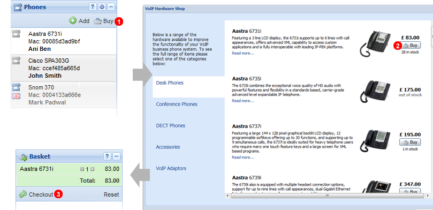Click the Aastra 6737i heading
The image size is (433, 210).
(247, 126)
